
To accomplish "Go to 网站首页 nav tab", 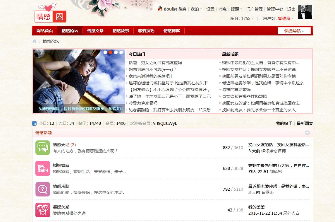I will [45, 31].
